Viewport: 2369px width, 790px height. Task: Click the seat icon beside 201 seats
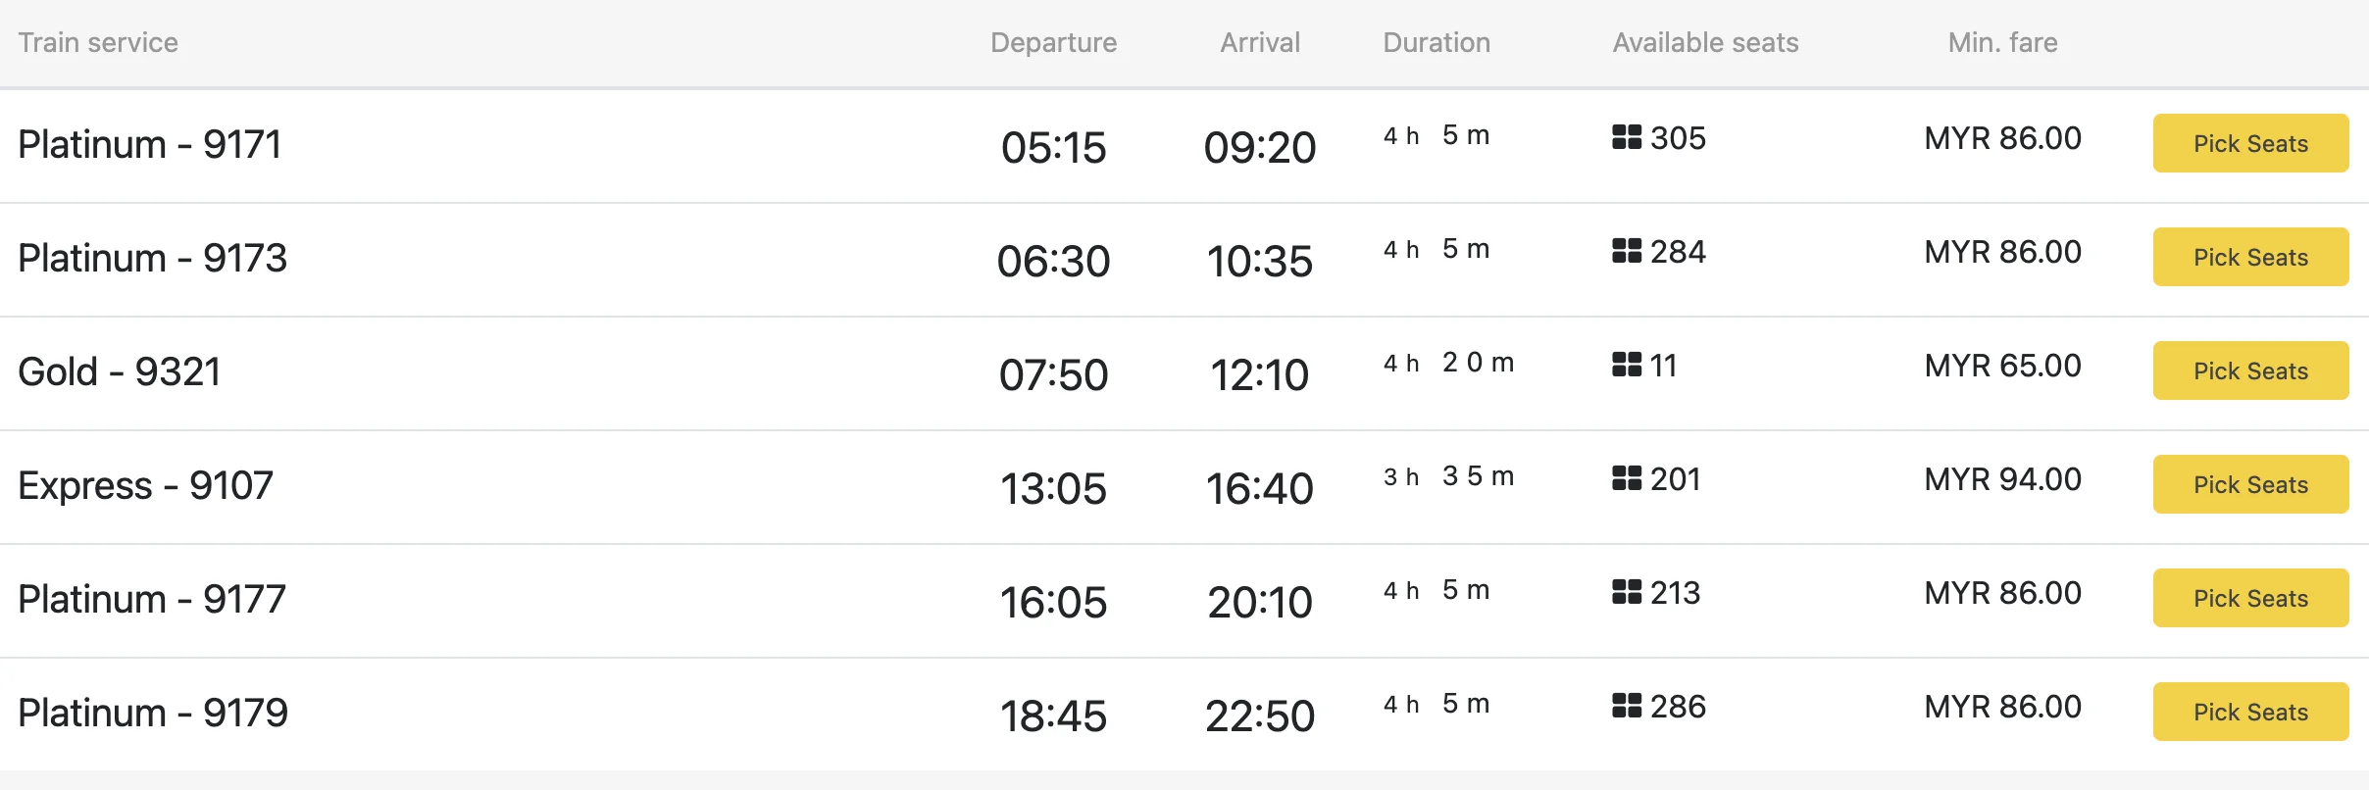1627,478
